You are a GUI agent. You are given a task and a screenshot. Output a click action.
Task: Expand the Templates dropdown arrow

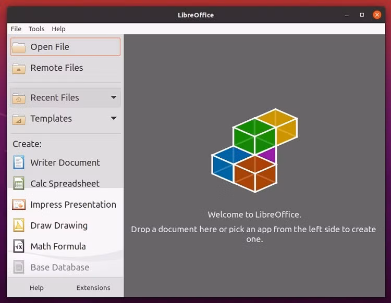tap(114, 118)
